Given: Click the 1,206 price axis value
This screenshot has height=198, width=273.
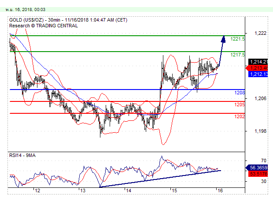Looking at the screenshot, I should coord(260,98).
